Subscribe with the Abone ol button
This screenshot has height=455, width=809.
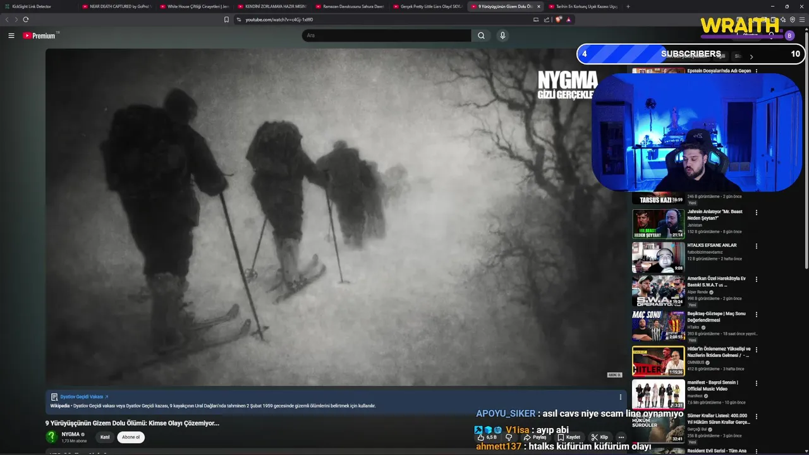coord(131,437)
